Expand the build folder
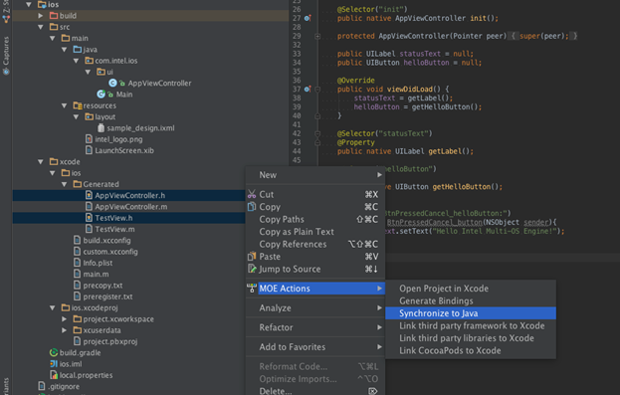The height and width of the screenshot is (395, 620). [x=41, y=15]
